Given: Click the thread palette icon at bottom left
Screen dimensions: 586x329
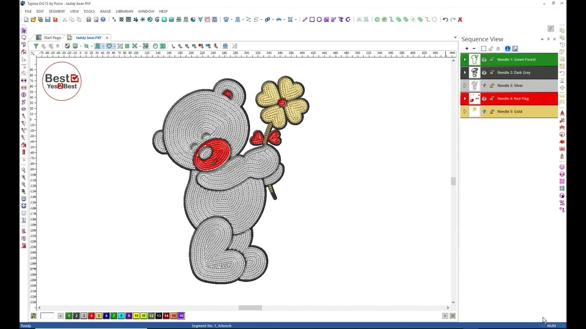Looking at the screenshot, I should point(34,316).
